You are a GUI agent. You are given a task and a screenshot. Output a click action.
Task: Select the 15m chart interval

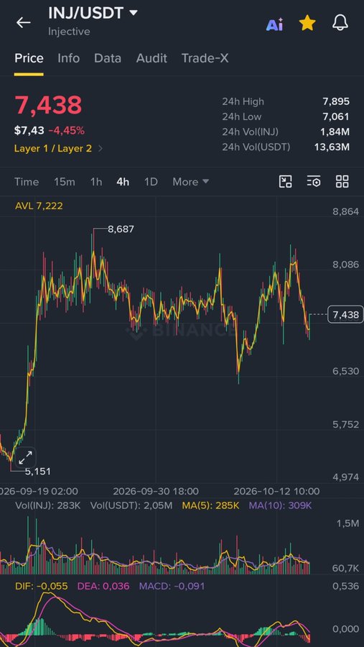[x=65, y=182]
